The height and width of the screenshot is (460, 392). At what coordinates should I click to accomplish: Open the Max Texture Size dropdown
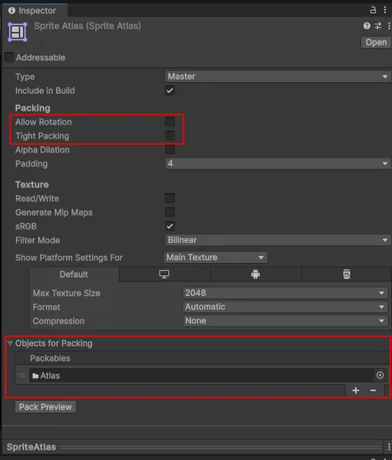285,293
